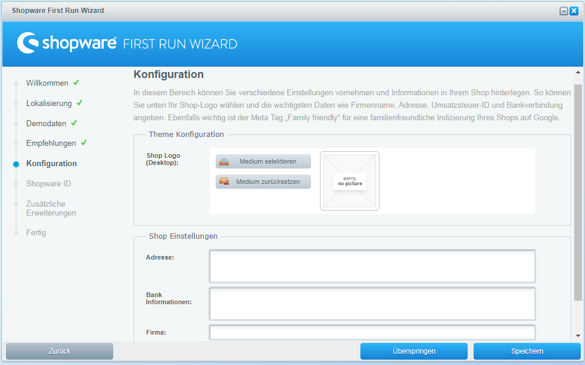
Task: Maximize the First Run Wizard window
Action: coord(564,11)
